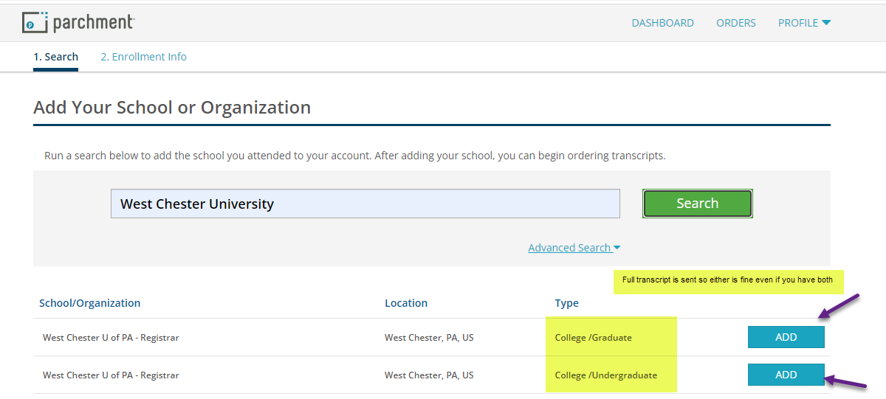Click the School/Organization column header

[x=89, y=303]
